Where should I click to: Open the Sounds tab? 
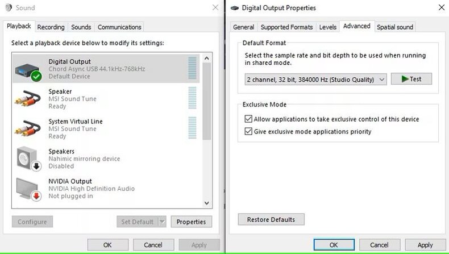pos(81,27)
